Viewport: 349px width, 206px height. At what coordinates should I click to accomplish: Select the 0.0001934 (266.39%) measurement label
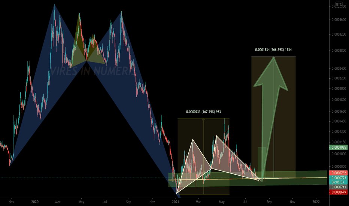tap(273, 50)
